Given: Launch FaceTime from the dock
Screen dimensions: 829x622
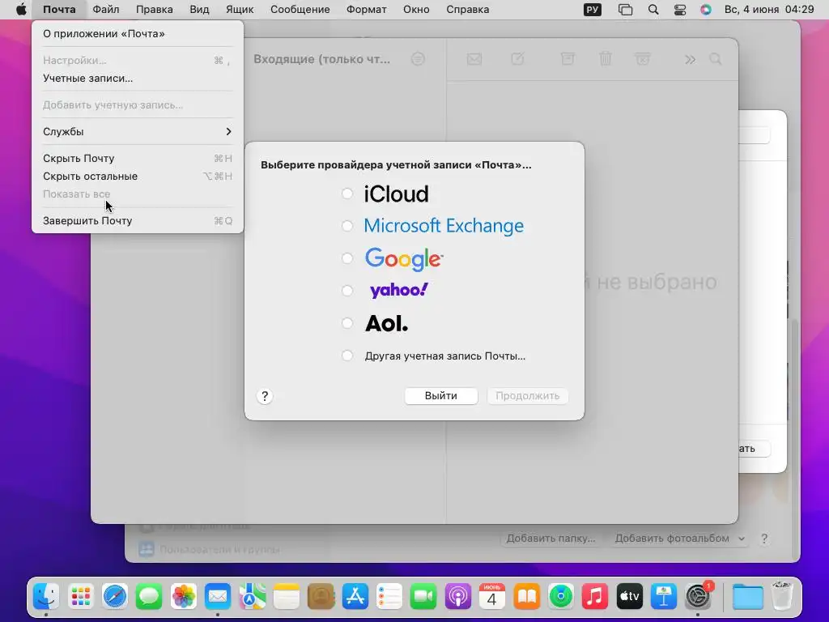Looking at the screenshot, I should 423,597.
